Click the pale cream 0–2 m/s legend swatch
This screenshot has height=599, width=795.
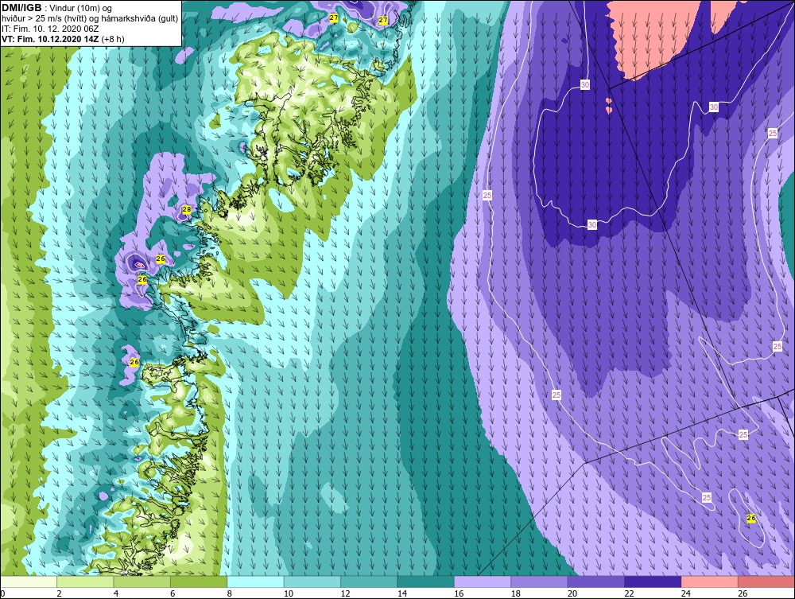29,581
